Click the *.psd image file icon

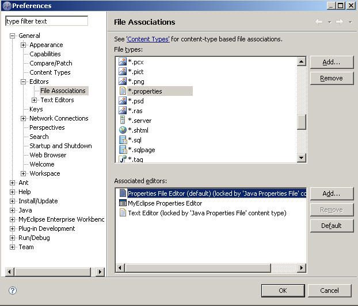pos(123,100)
